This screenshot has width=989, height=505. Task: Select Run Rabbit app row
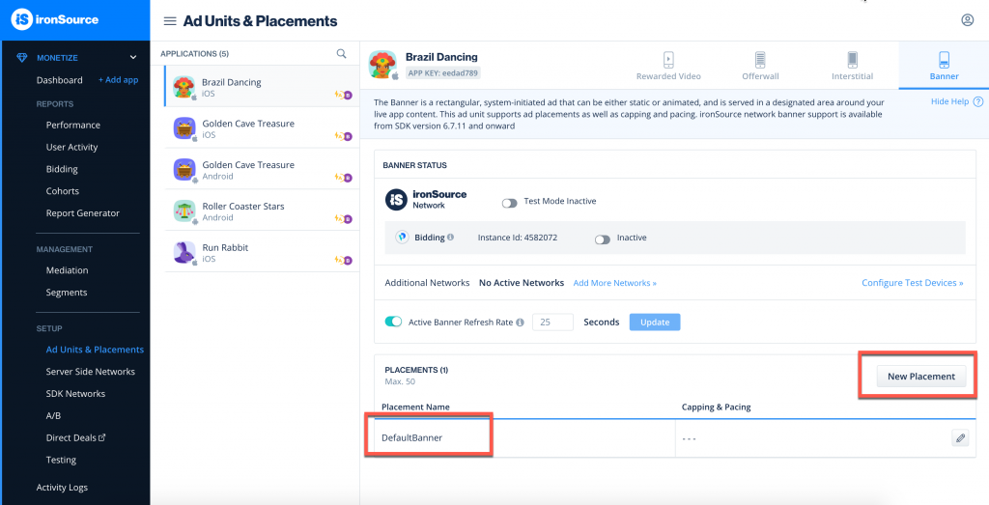pyautogui.click(x=262, y=253)
